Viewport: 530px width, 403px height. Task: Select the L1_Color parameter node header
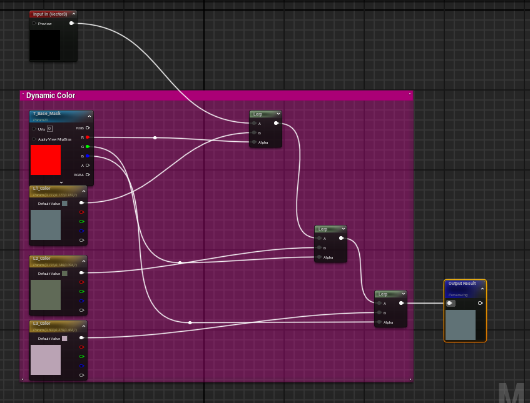coord(58,191)
